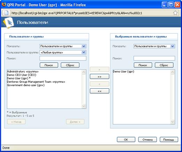Click the single < move button
The width and height of the screenshot is (182, 152).
[x=100, y=84]
